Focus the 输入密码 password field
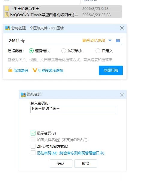This screenshot has height=181, width=158. point(73,109)
